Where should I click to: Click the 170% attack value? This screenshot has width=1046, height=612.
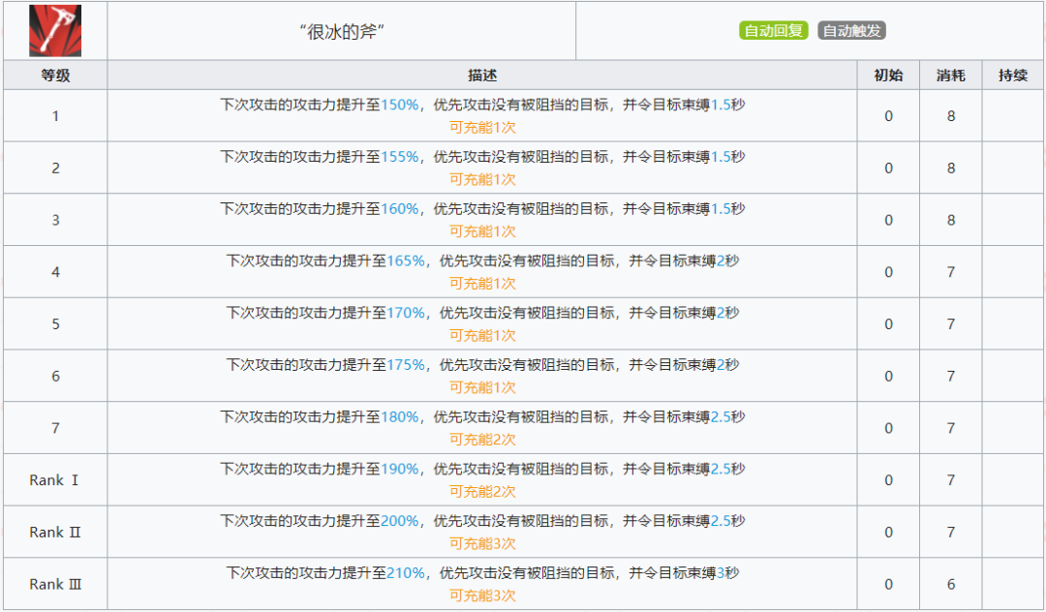coord(406,313)
